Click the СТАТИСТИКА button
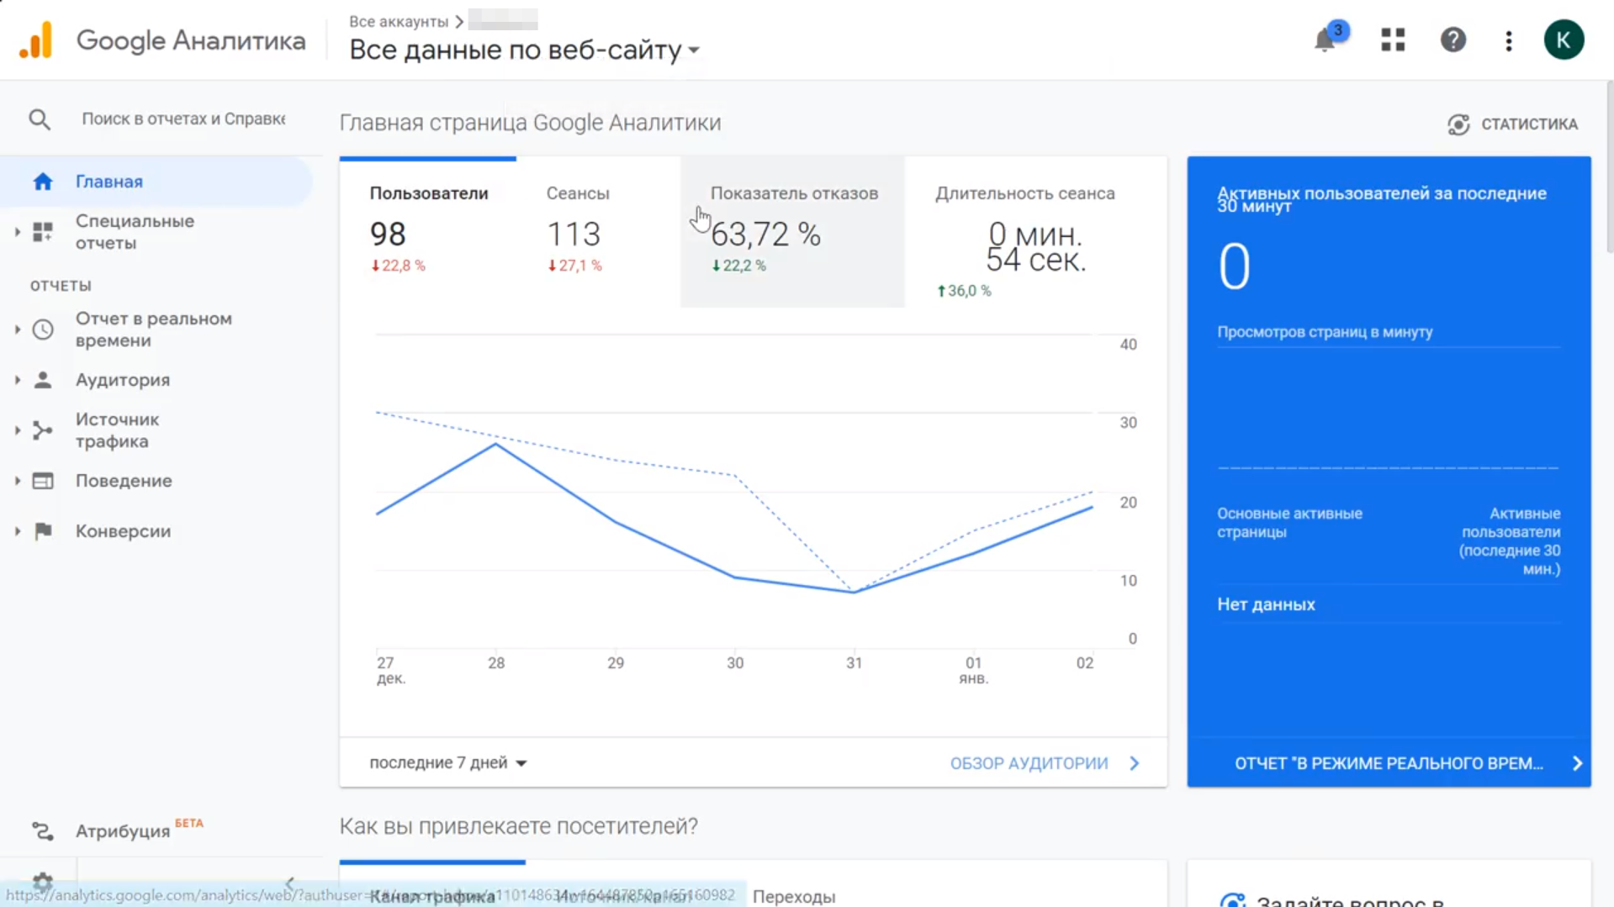1614x907 pixels. click(x=1513, y=124)
